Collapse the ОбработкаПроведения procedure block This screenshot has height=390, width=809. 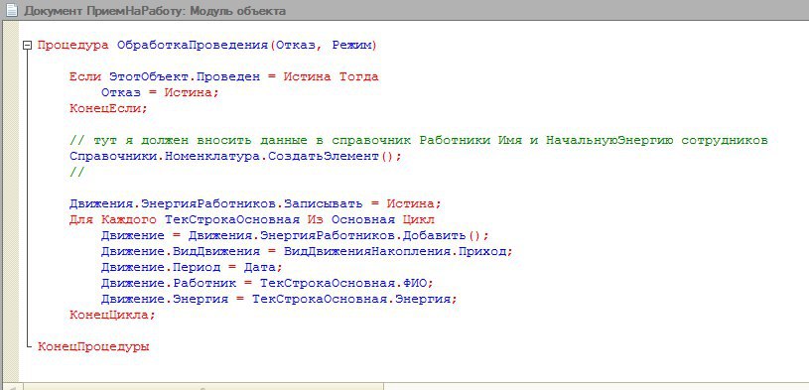coord(28,46)
